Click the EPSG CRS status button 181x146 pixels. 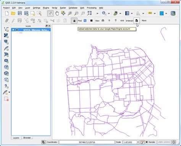[164, 142]
